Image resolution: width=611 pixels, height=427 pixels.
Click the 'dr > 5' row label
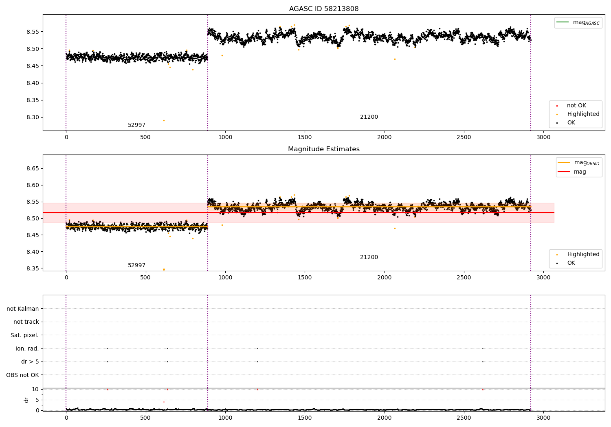(x=30, y=362)
